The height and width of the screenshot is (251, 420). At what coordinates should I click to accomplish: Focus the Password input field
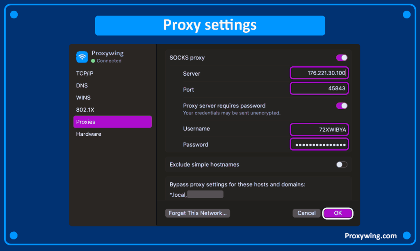[319, 144]
